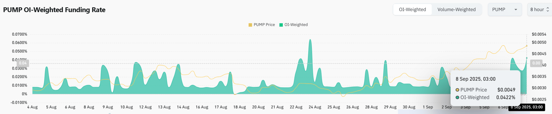552x114 pixels.
Task: Click the yellow endpoint dot on price line
Action: pyautogui.click(x=527, y=46)
